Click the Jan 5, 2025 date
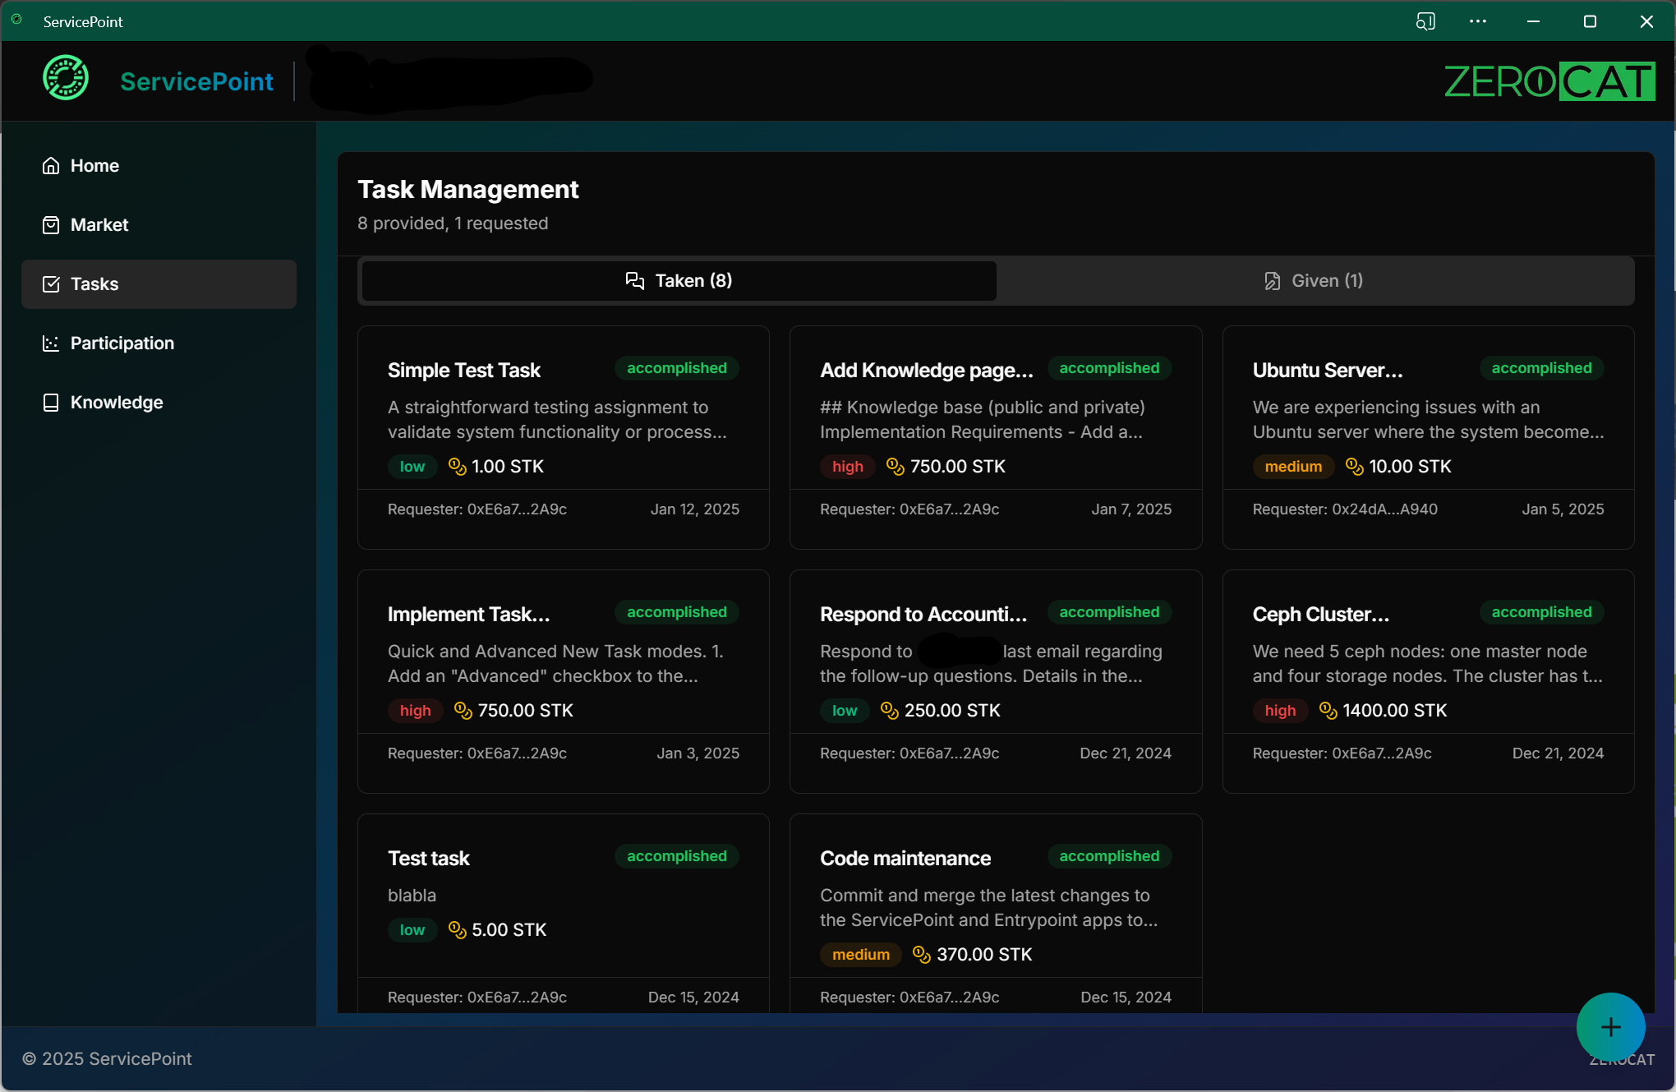1676x1092 pixels. tap(1563, 509)
